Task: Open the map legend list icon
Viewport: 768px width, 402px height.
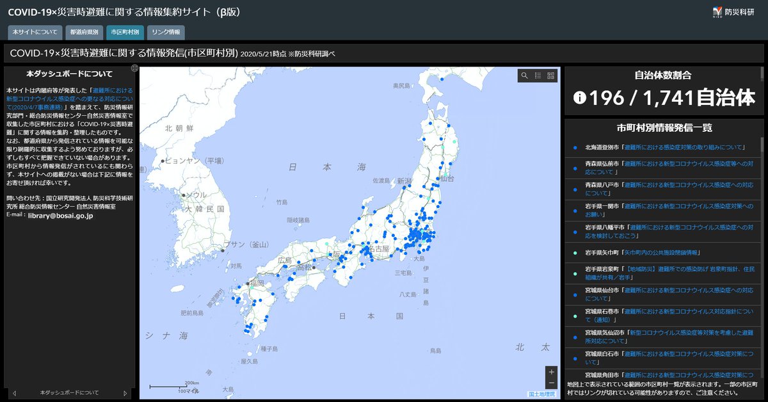Action: (538, 76)
